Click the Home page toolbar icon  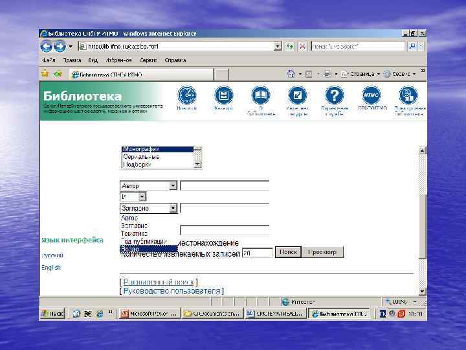tap(291, 74)
